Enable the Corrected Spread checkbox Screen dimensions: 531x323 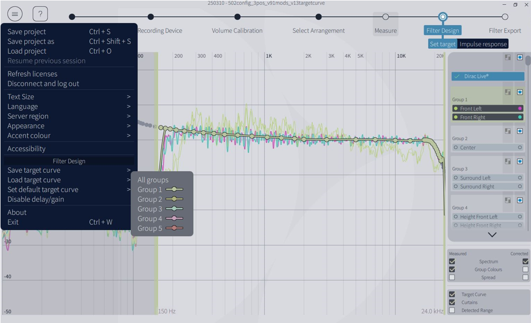[x=525, y=277]
